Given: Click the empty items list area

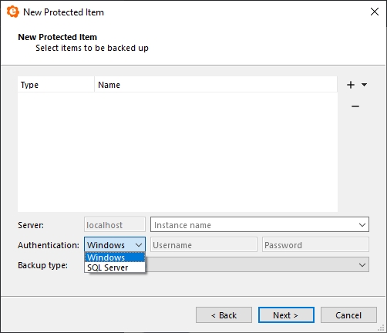Looking at the screenshot, I should point(177,152).
